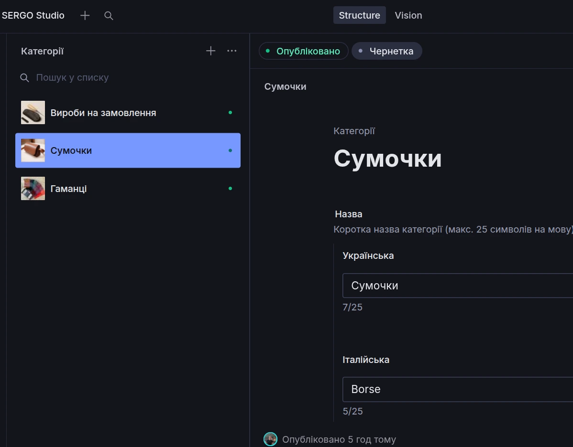
Task: Open the Гаманці category
Action: 128,188
